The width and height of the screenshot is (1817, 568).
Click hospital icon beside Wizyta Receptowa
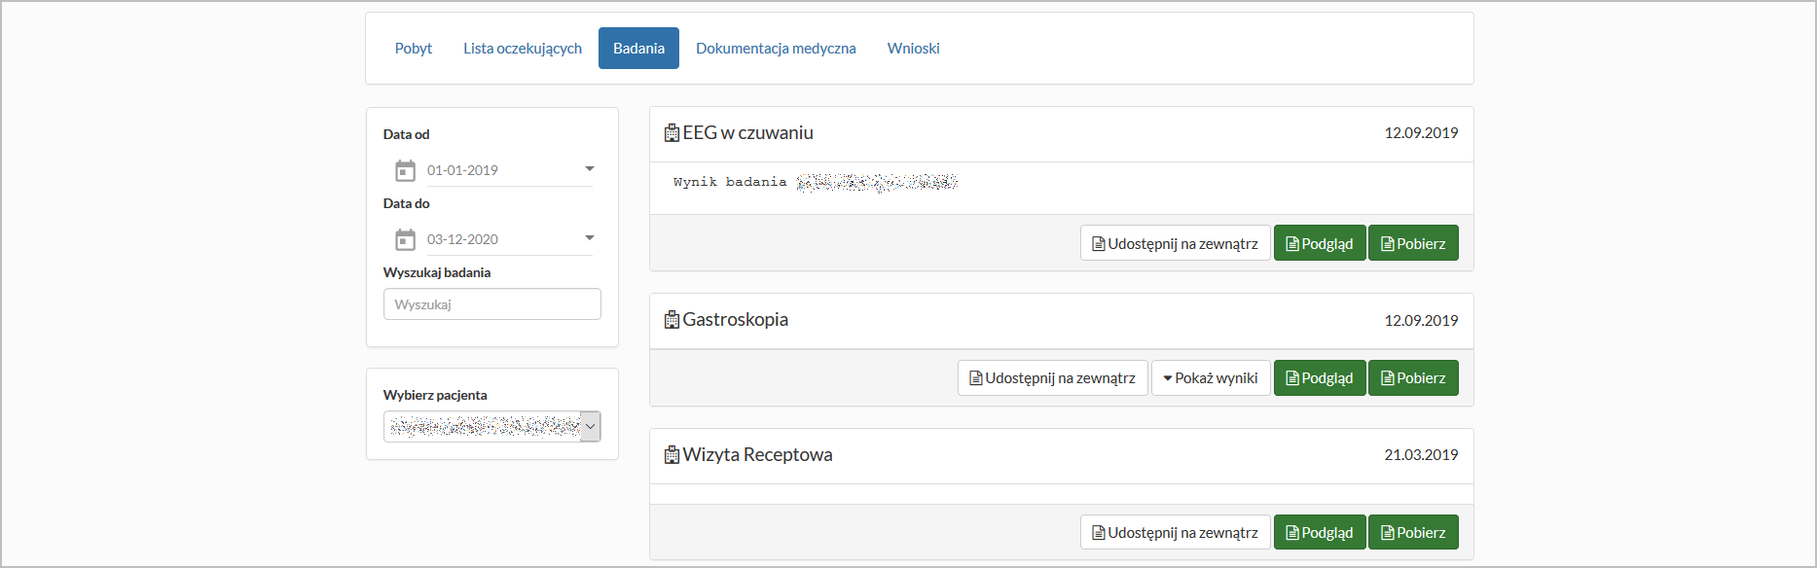coord(672,455)
